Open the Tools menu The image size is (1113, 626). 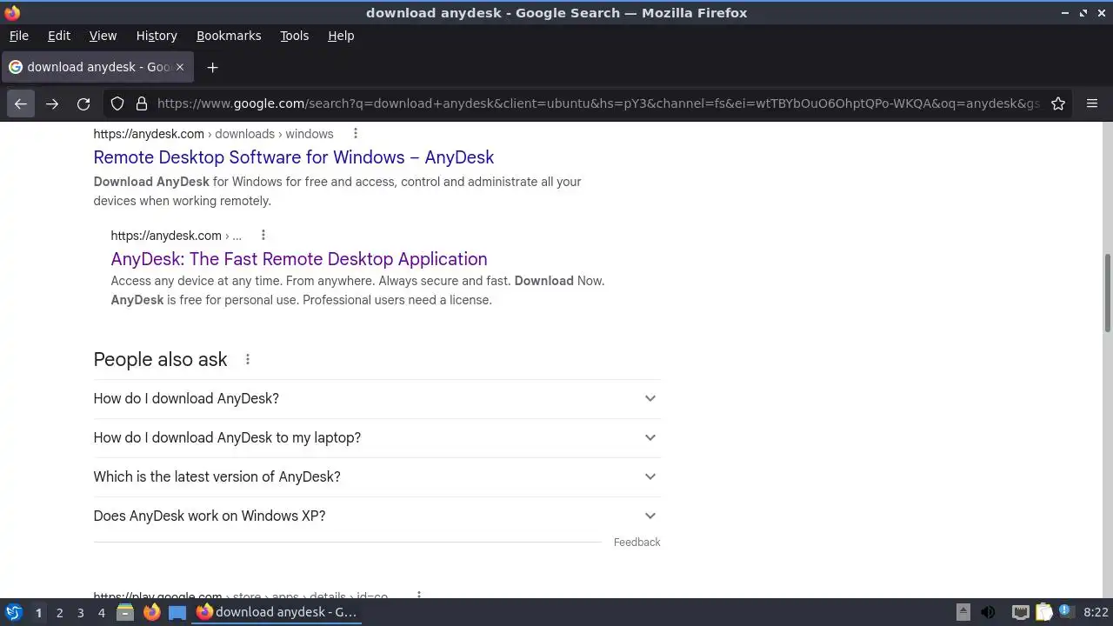[294, 36]
